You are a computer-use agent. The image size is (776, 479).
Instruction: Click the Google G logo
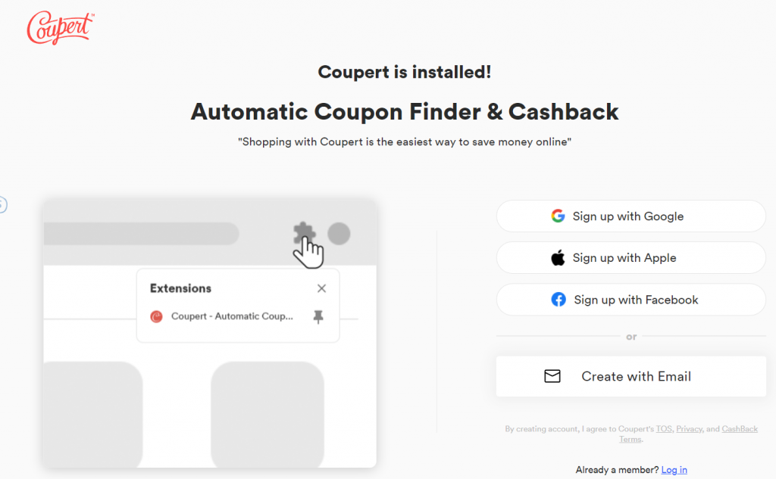558,216
